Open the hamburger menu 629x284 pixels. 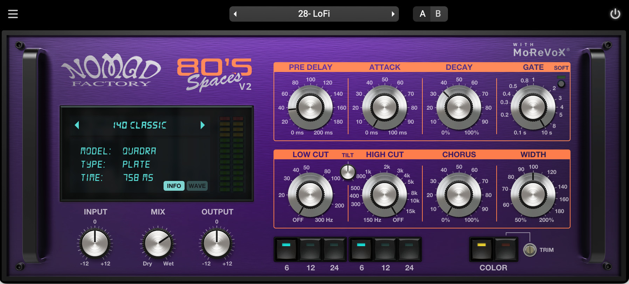[x=13, y=14]
